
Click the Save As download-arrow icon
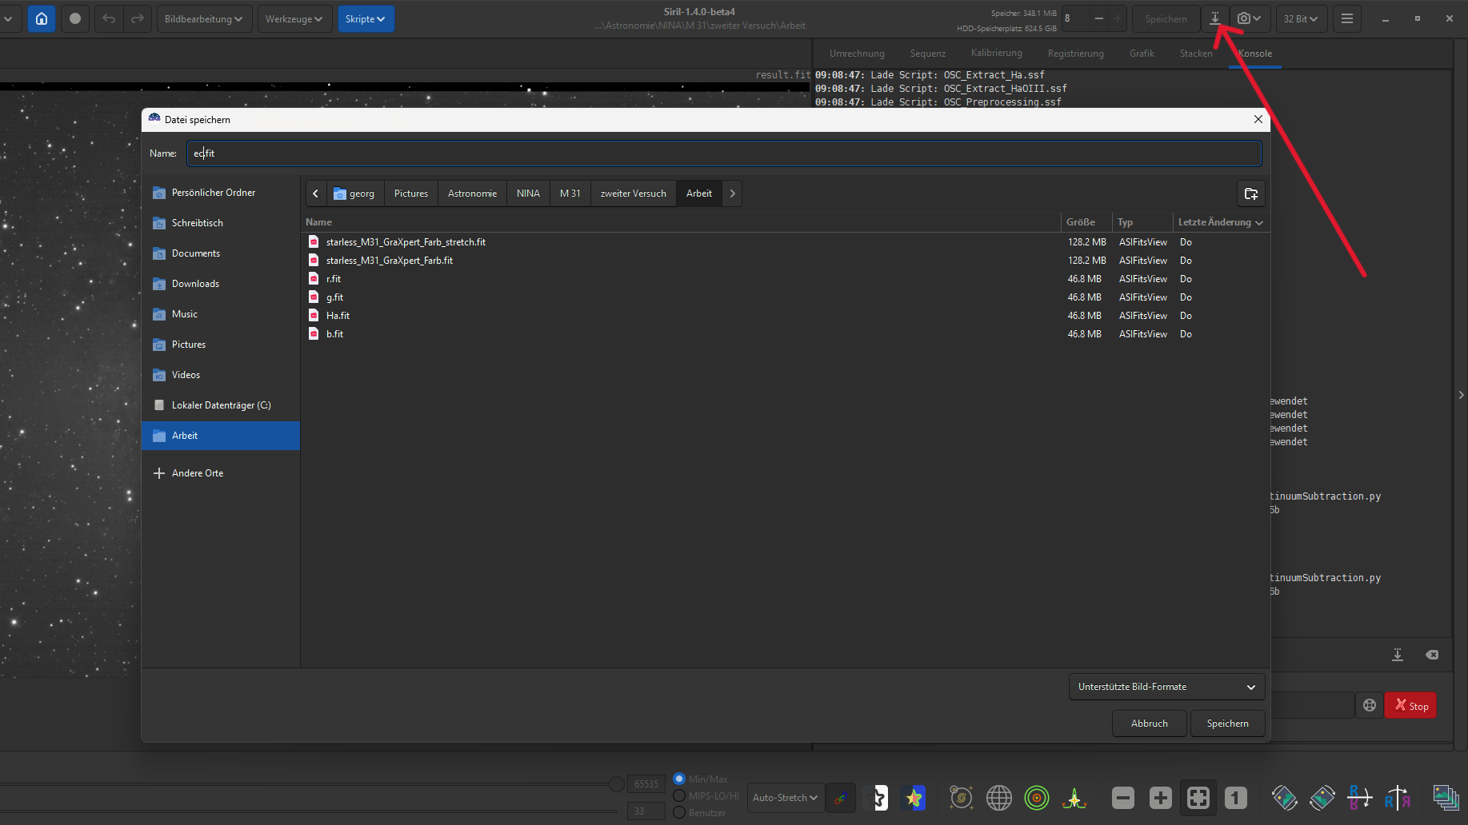(x=1214, y=18)
